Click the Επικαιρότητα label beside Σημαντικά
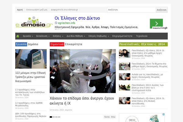Viewport: 183px width, 122px height. [x=74, y=44]
